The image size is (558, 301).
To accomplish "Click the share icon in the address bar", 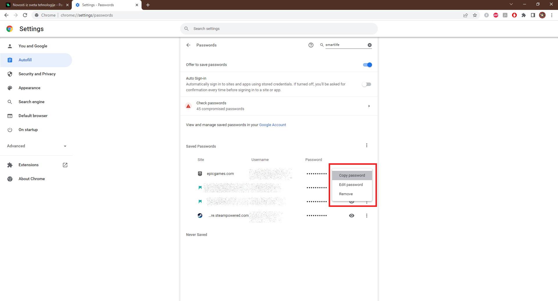I will [x=466, y=15].
